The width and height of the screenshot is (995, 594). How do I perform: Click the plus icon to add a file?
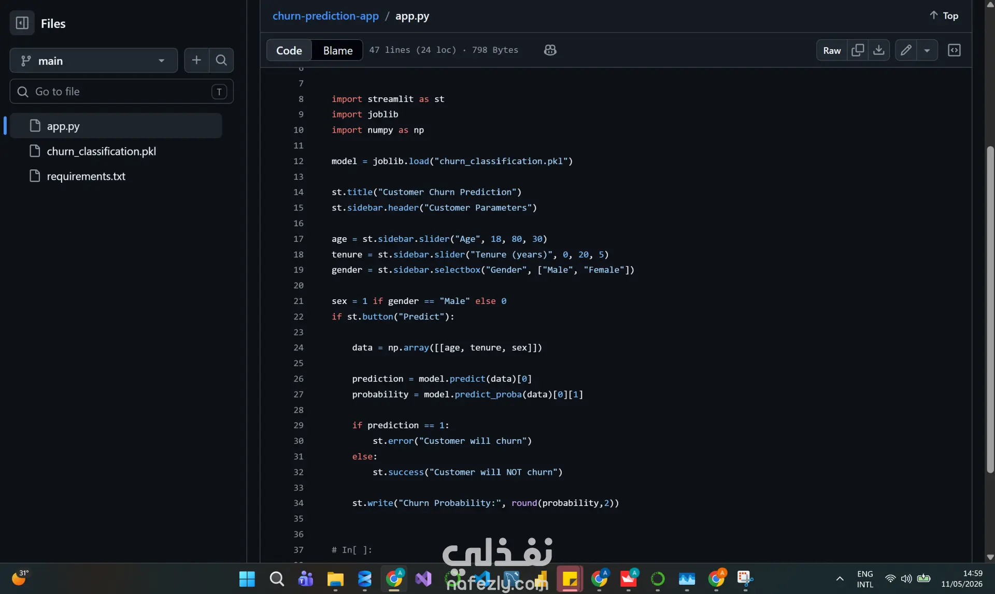click(x=196, y=61)
